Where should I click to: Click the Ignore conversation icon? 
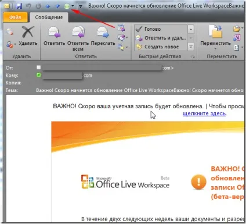click(10, 32)
